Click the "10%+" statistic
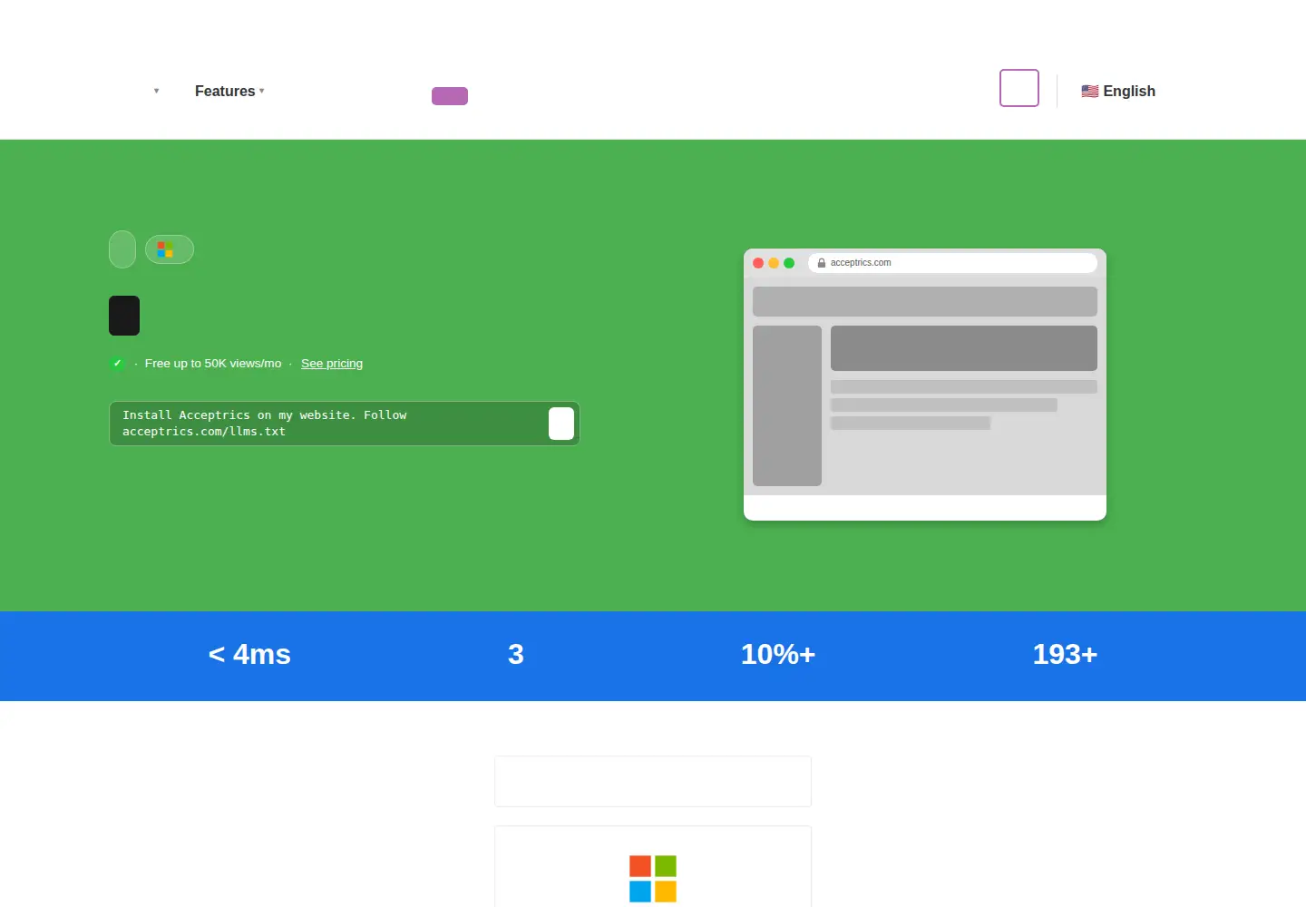Viewport: 1306px width, 907px height. 778,654
